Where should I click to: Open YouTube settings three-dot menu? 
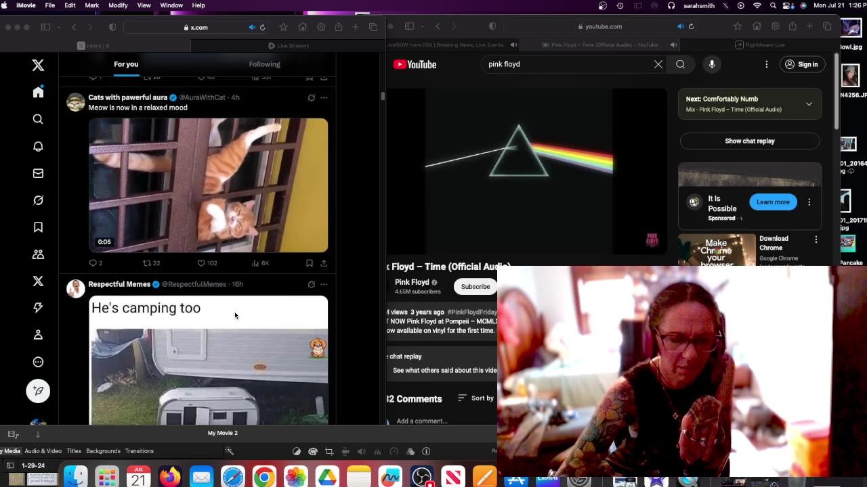[766, 64]
